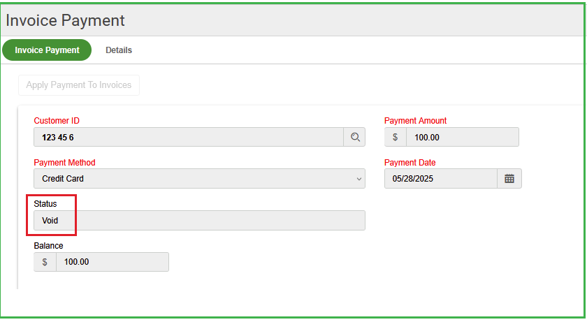Click the Balance amount field showing 100.00
The height and width of the screenshot is (322, 587).
(x=113, y=262)
